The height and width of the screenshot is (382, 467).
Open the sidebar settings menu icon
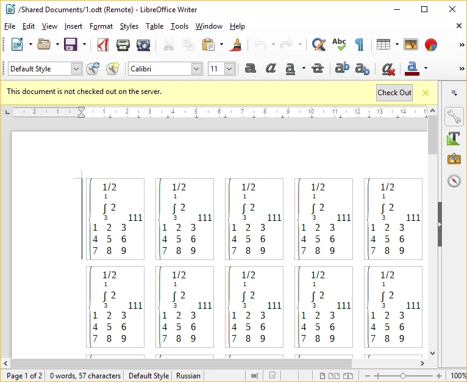point(454,93)
